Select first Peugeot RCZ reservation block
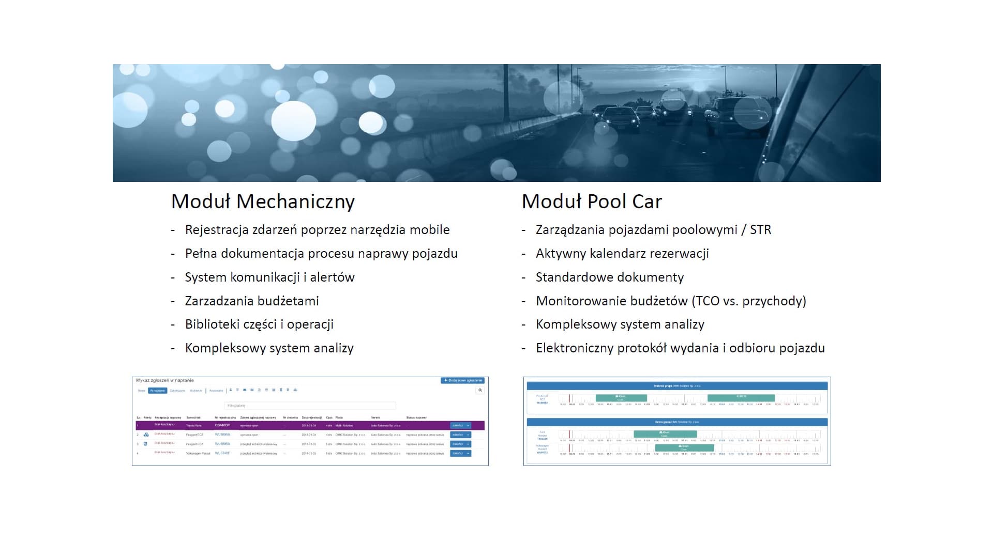The image size is (993, 558). (621, 398)
